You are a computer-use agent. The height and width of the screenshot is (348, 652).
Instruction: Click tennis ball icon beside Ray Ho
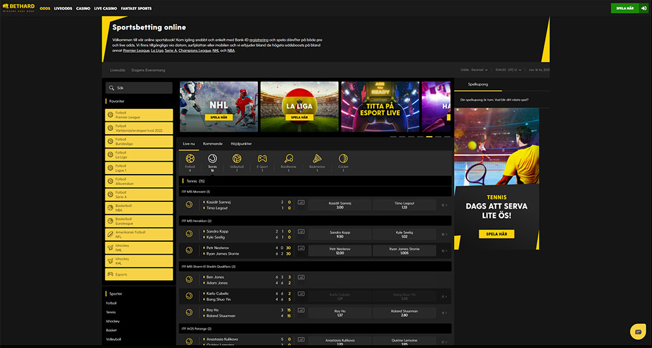point(189,313)
